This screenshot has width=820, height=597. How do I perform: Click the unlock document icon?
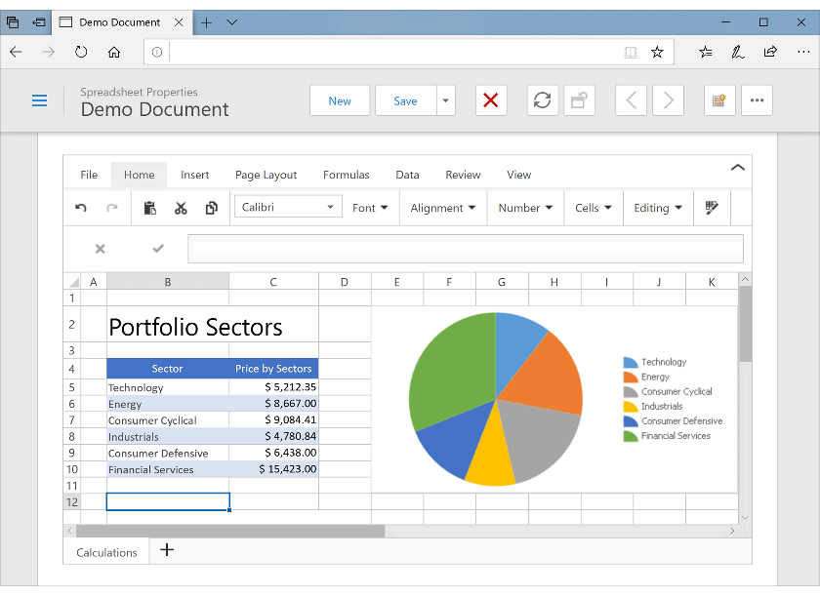click(x=579, y=99)
